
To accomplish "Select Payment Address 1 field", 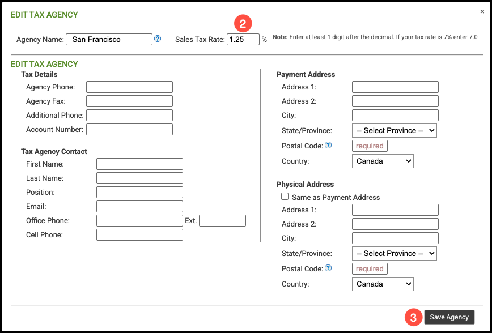I will click(396, 87).
